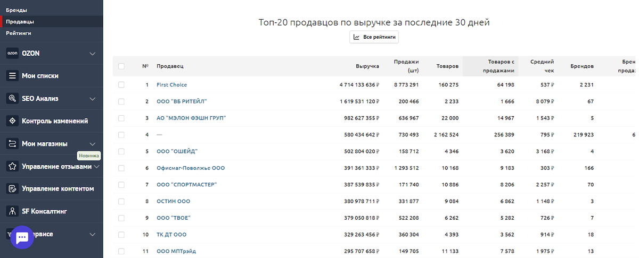Open the First Choice seller link
The height and width of the screenshot is (258, 639).
171,85
